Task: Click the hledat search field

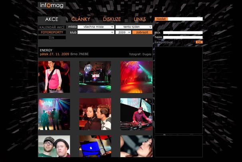Action: coord(185,19)
